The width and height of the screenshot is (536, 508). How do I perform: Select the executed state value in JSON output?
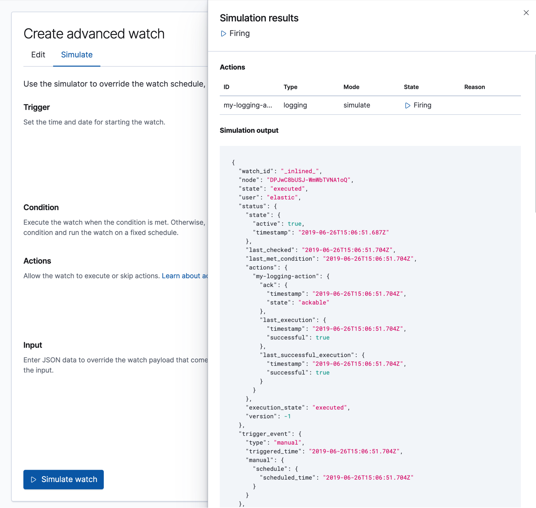[x=287, y=188]
